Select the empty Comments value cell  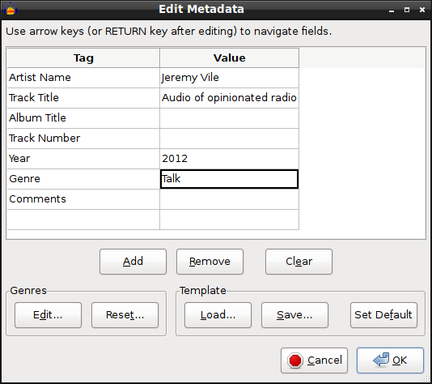coord(229,199)
